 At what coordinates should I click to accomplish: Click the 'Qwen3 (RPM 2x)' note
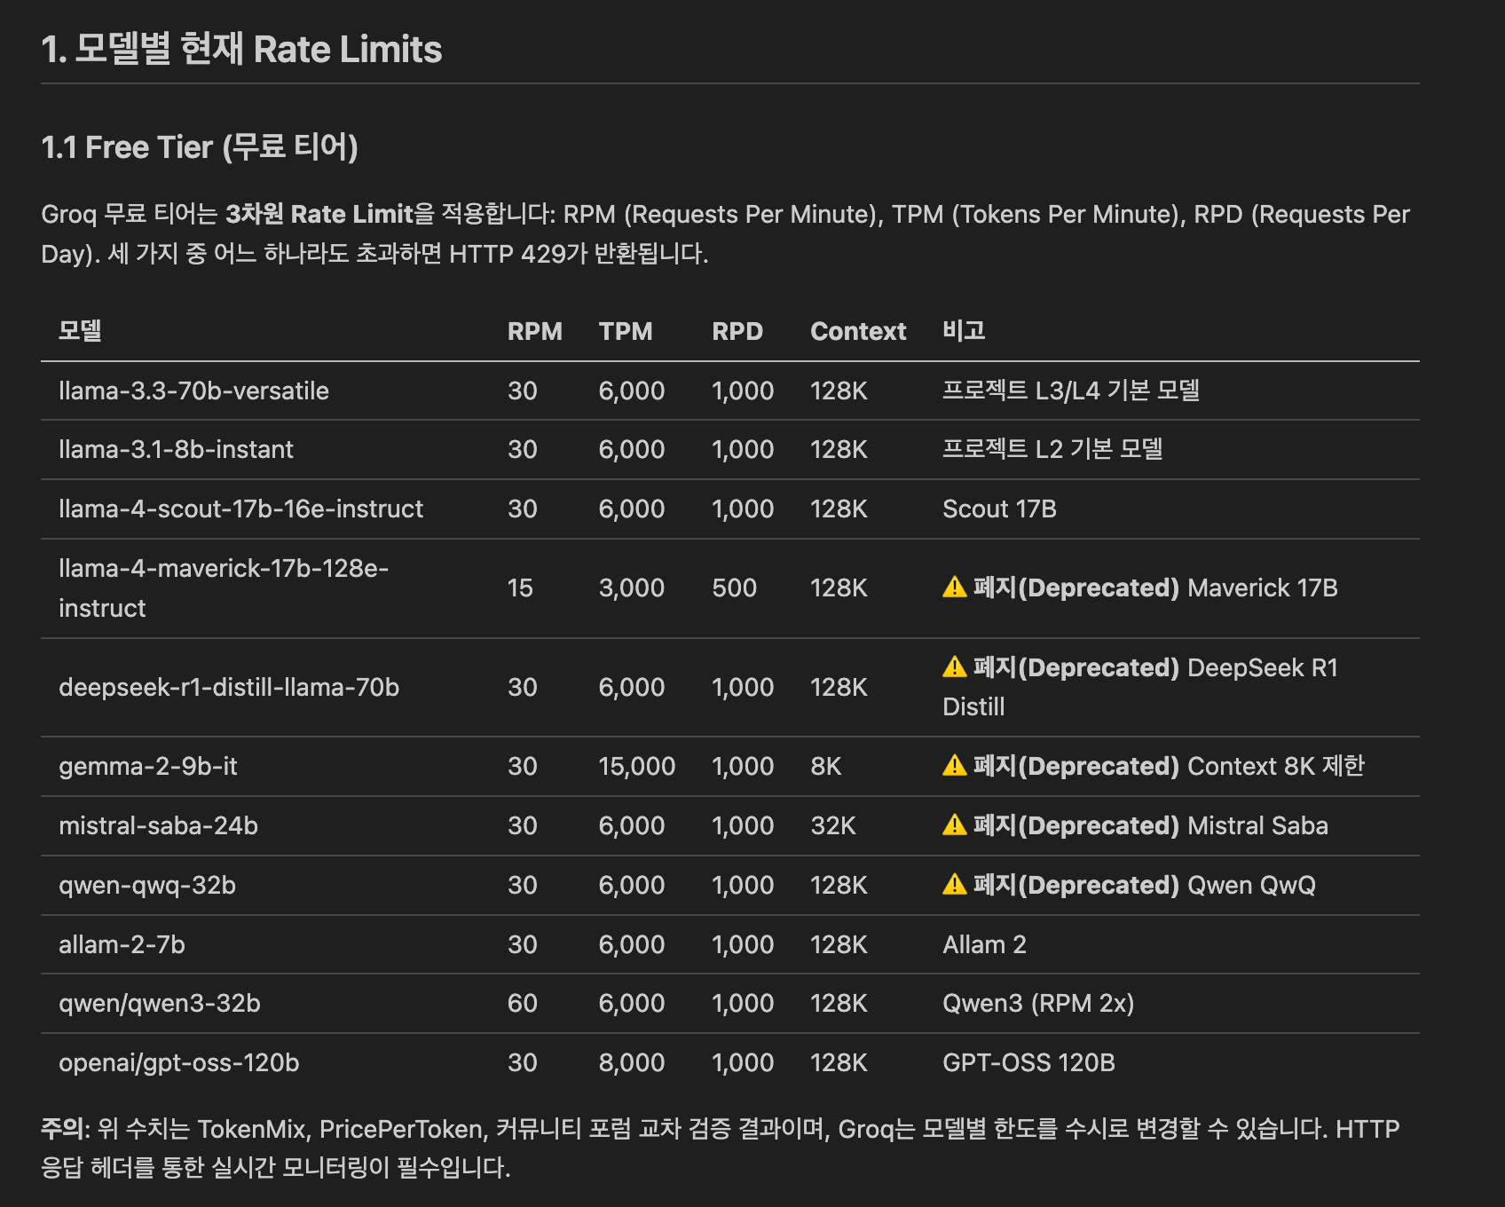click(x=1038, y=1003)
